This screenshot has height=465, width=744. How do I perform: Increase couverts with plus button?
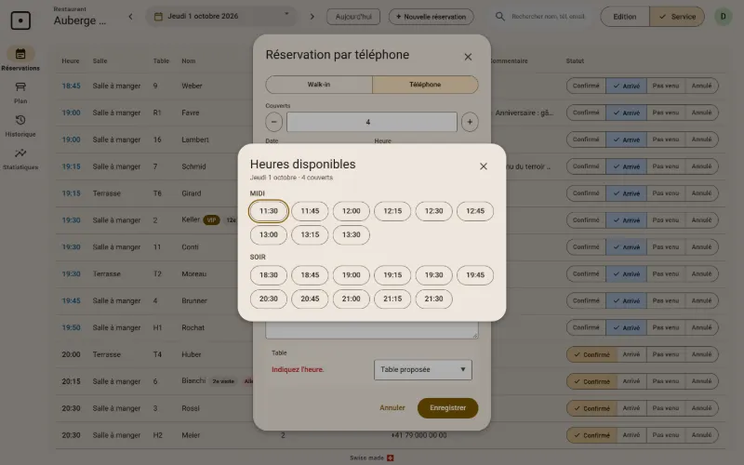tap(470, 122)
